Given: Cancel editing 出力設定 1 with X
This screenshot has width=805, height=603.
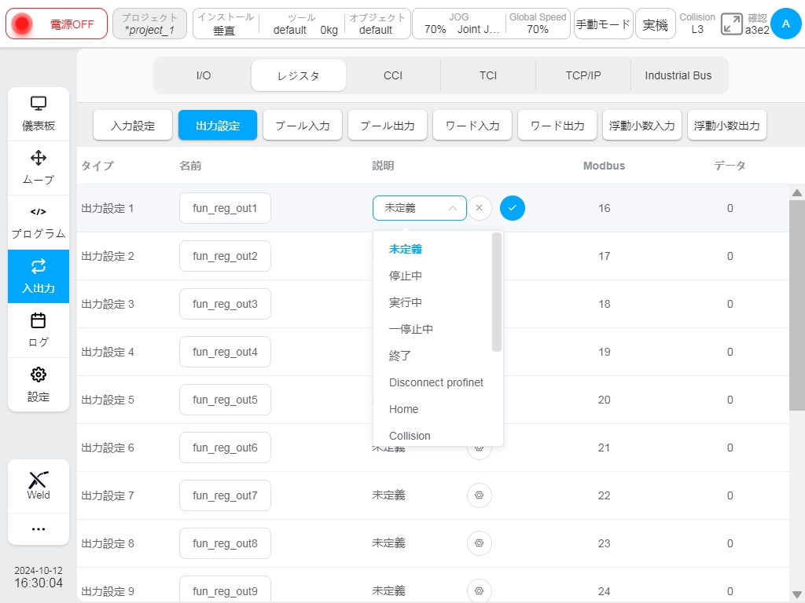Looking at the screenshot, I should click(x=479, y=208).
